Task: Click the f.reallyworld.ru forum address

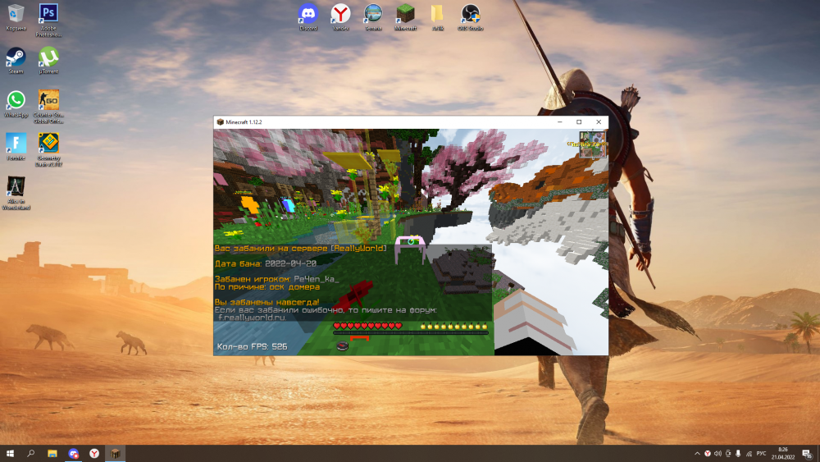Action: pyautogui.click(x=252, y=317)
